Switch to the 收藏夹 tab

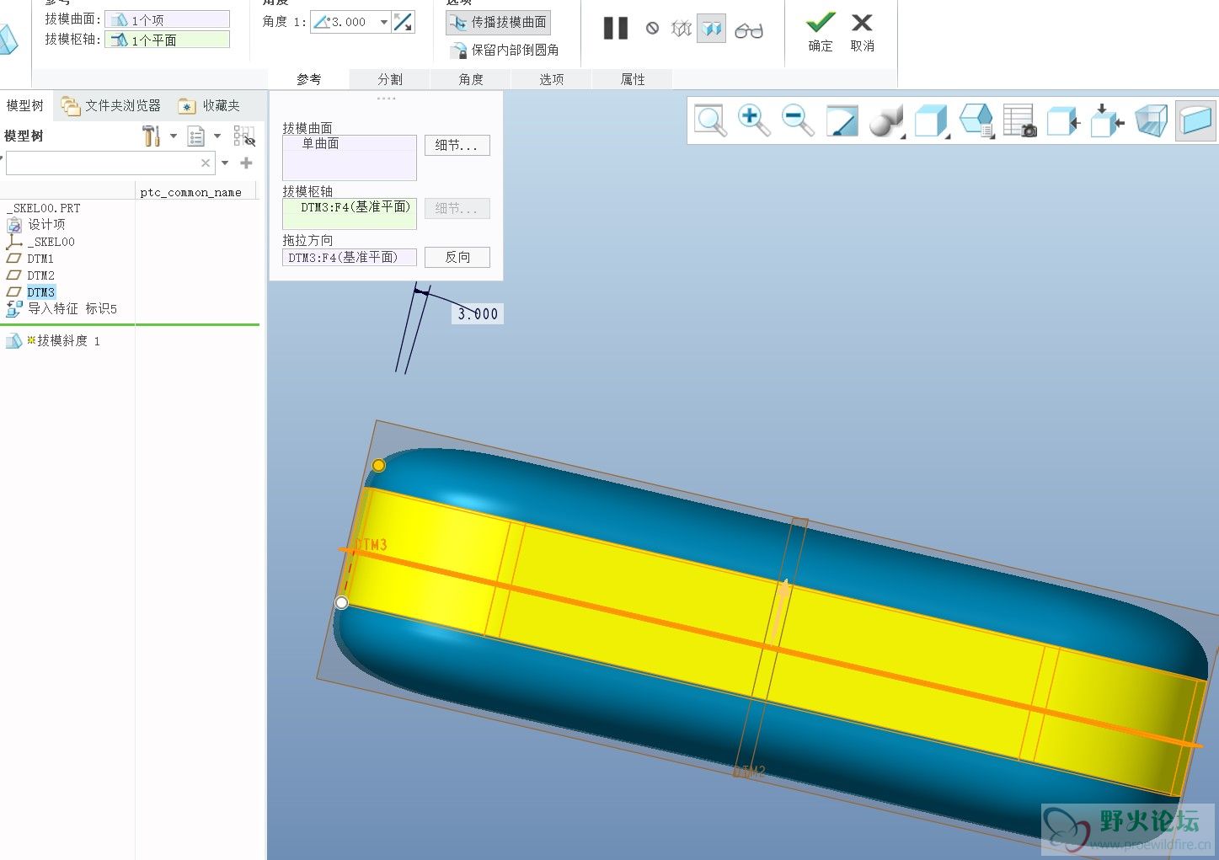click(210, 105)
